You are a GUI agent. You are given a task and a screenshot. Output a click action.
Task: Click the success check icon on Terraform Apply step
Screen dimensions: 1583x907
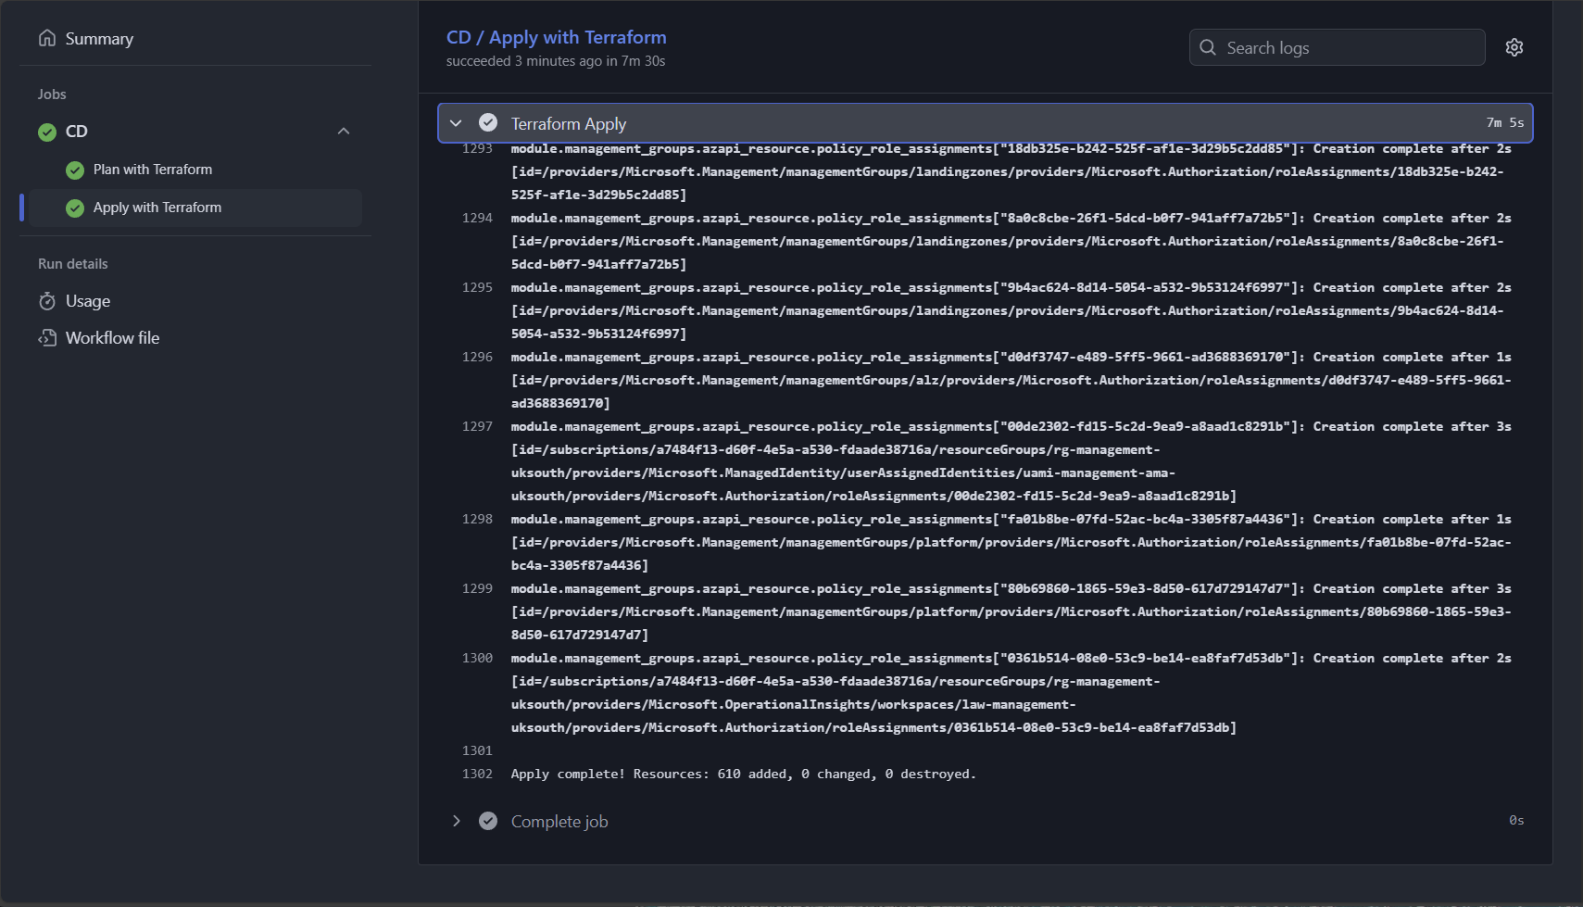pyautogui.click(x=487, y=121)
